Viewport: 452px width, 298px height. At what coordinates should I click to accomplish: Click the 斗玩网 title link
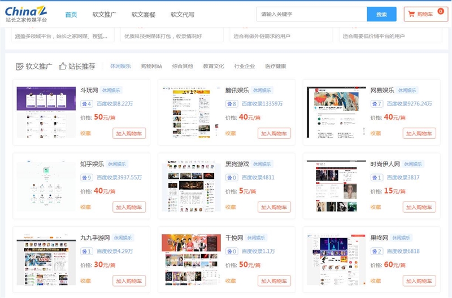(x=89, y=90)
